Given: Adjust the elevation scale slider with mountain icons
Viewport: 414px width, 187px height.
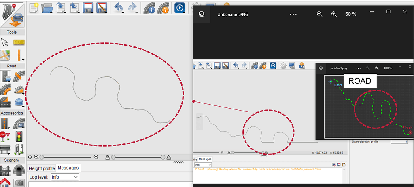Looking at the screenshot, I should (138, 157).
